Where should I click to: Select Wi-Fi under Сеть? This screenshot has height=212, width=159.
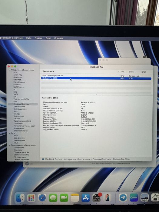[x=16, y=135]
